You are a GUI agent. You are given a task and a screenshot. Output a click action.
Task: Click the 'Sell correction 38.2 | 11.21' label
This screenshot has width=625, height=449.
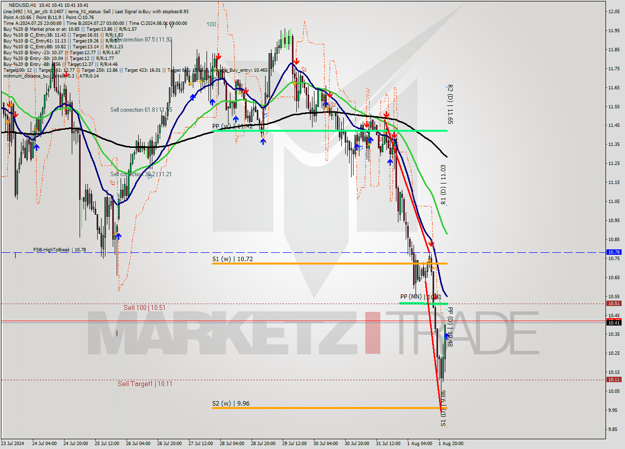tap(141, 174)
